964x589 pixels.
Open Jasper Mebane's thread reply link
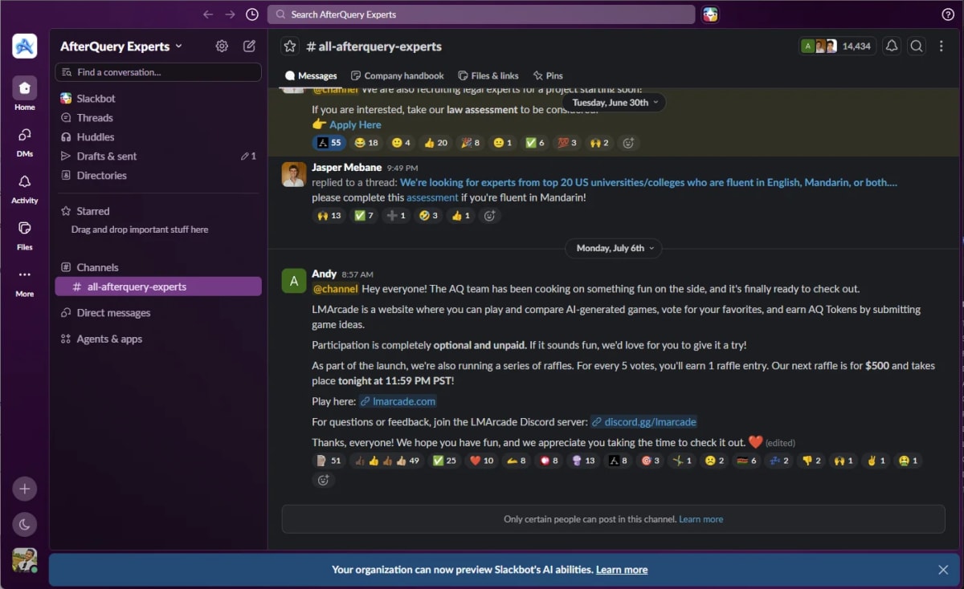[648, 183]
